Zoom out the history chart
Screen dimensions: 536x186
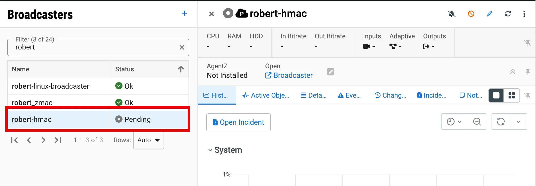click(477, 122)
